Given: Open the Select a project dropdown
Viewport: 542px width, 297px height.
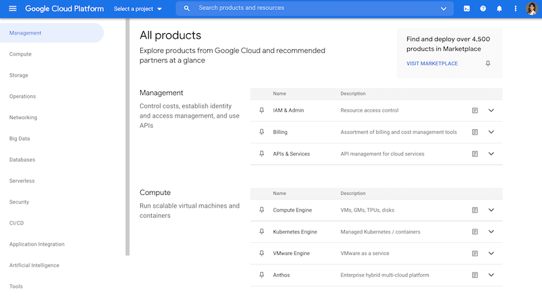Looking at the screenshot, I should coord(138,9).
